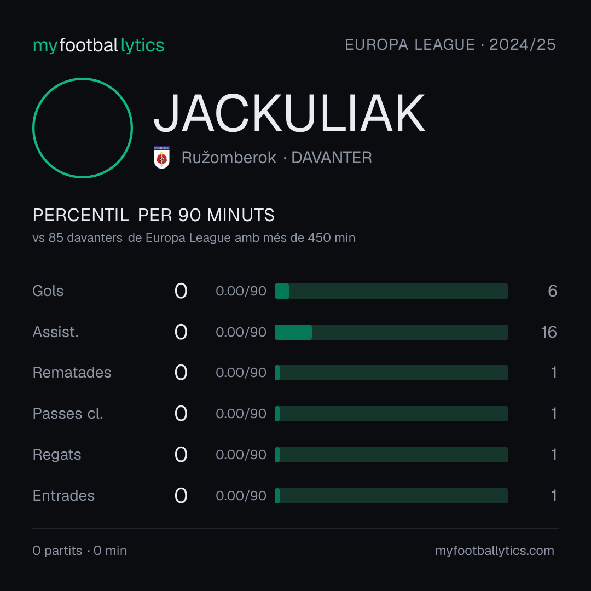The image size is (591, 591).
Task: Click the Europa League 2024/25 label
Action: click(450, 45)
